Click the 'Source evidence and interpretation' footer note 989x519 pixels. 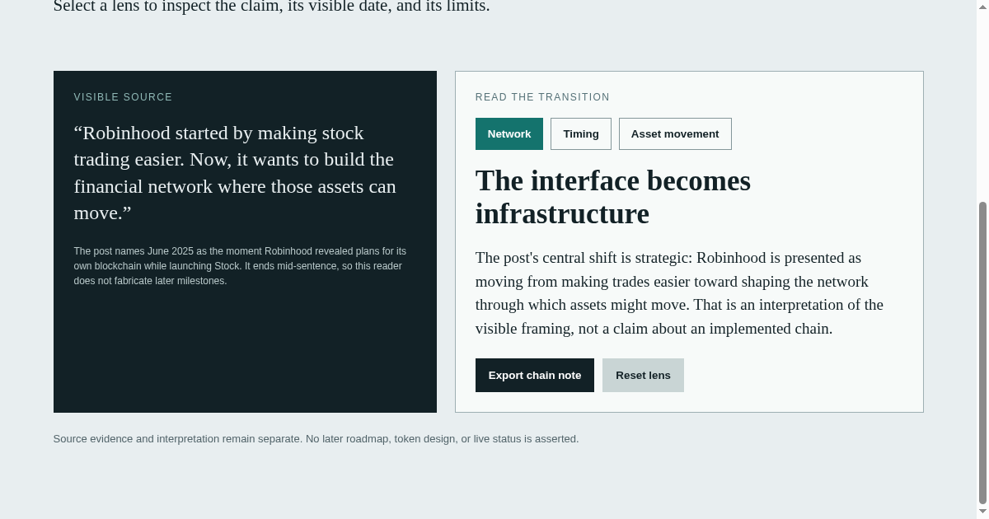316,439
